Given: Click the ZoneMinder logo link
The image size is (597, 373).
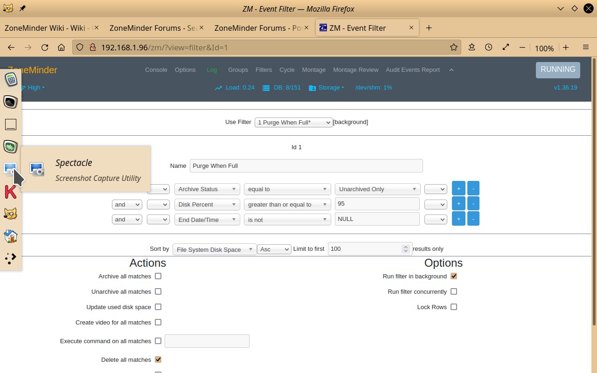Looking at the screenshot, I should (x=38, y=70).
